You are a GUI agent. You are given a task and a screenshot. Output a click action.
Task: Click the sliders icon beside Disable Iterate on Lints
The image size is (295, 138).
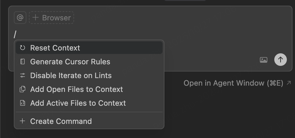(22, 76)
